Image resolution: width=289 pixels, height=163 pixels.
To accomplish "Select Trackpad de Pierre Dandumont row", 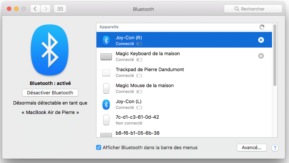I will pos(184,72).
